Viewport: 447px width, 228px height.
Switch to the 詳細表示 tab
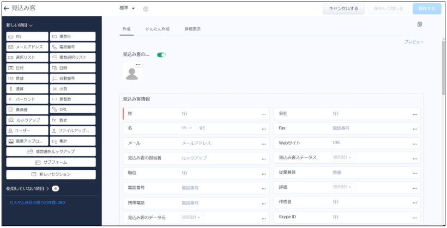(192, 29)
